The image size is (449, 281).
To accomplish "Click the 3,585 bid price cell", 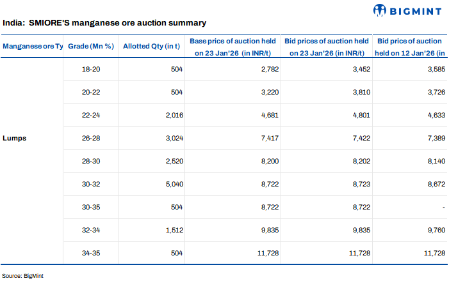I will [434, 69].
